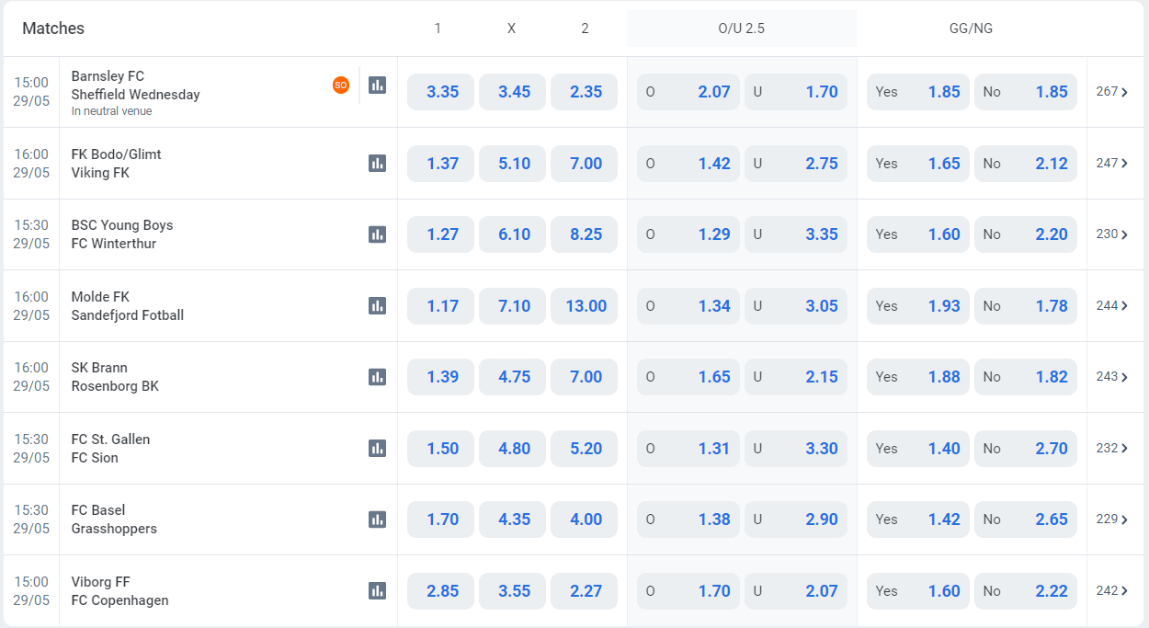Viewport: 1149px width, 628px height.
Task: Toggle GG Yes 1.85 for Barnsley match
Action: click(917, 92)
